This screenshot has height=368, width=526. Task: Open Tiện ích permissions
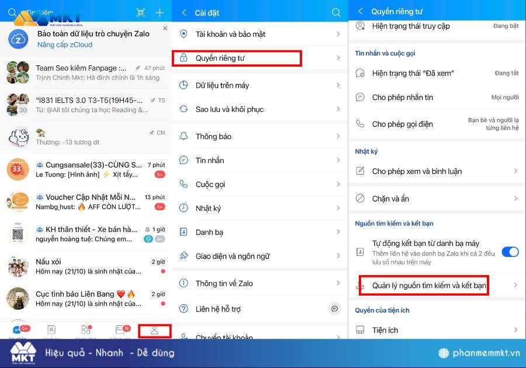click(x=437, y=330)
